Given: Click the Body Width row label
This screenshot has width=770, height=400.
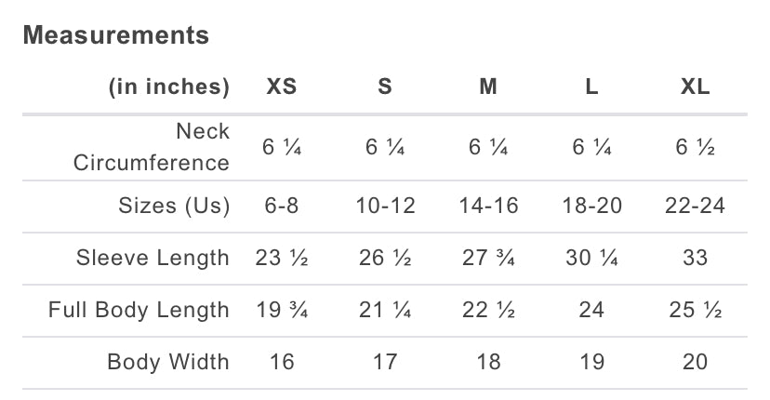Looking at the screenshot, I should point(168,362).
